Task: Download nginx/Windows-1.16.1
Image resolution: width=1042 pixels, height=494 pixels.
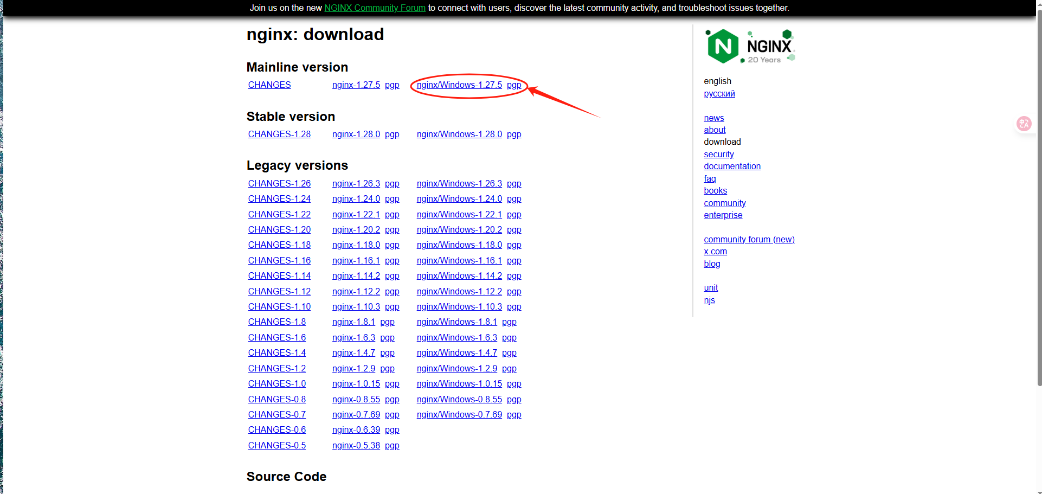Action: pos(459,261)
